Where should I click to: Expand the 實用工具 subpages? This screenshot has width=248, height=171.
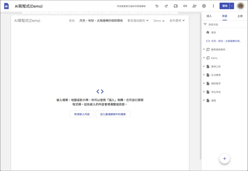tap(204, 66)
